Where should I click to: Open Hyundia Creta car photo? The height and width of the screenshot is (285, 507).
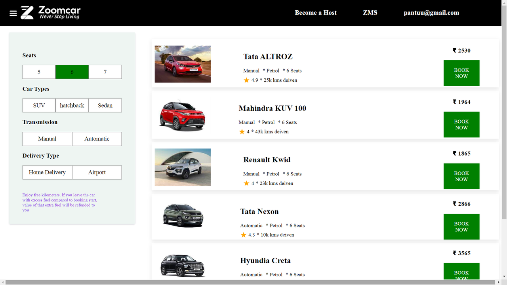[x=183, y=265]
